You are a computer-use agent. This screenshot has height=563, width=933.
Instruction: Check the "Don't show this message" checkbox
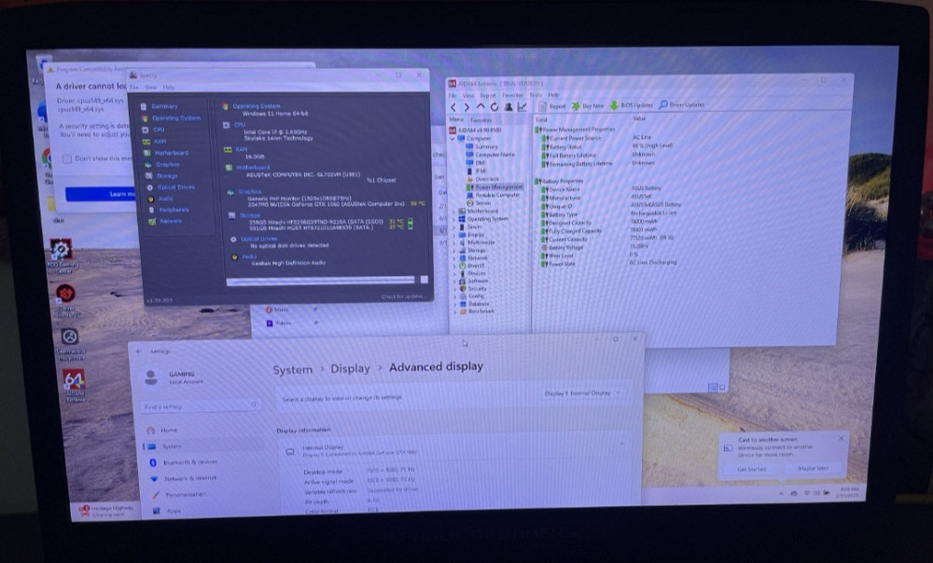click(x=67, y=159)
